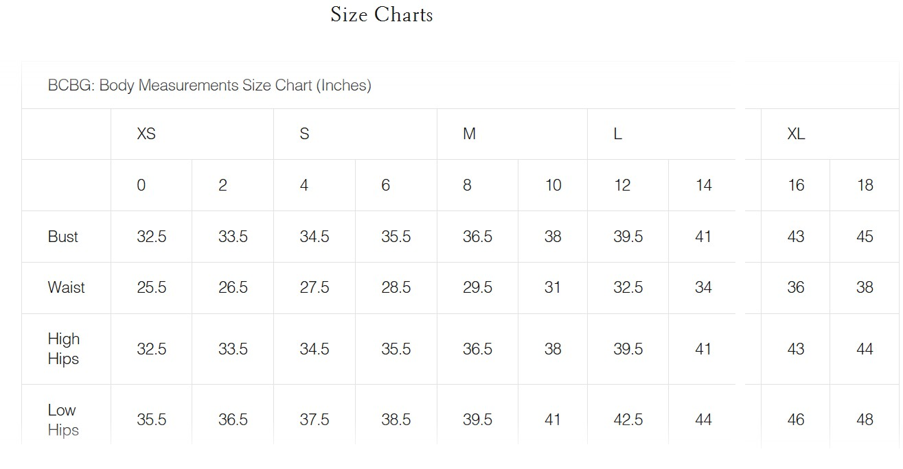The image size is (903, 469).
Task: Click the Low Hips value for size 2
Action: [233, 420]
